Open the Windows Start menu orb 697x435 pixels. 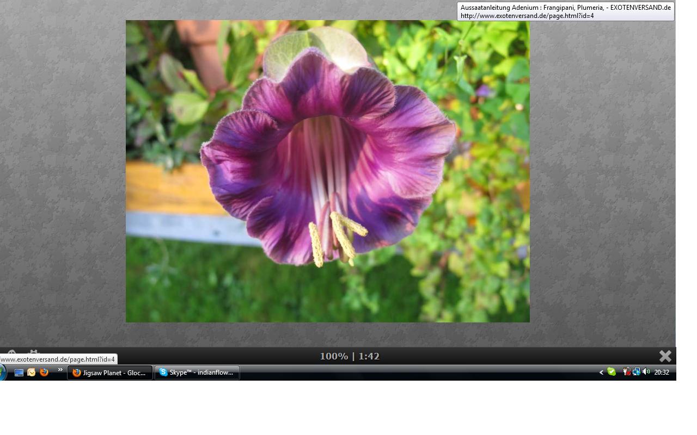(2, 372)
